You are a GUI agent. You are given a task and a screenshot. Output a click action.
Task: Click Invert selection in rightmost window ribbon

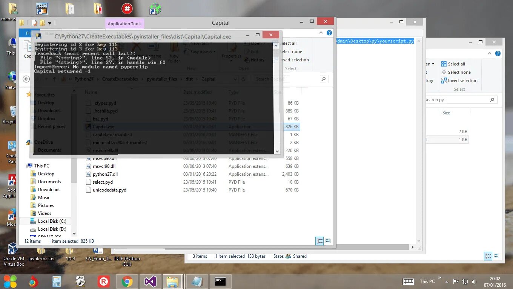point(459,81)
